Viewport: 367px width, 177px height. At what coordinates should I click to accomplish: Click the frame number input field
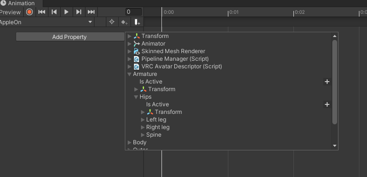click(x=133, y=12)
